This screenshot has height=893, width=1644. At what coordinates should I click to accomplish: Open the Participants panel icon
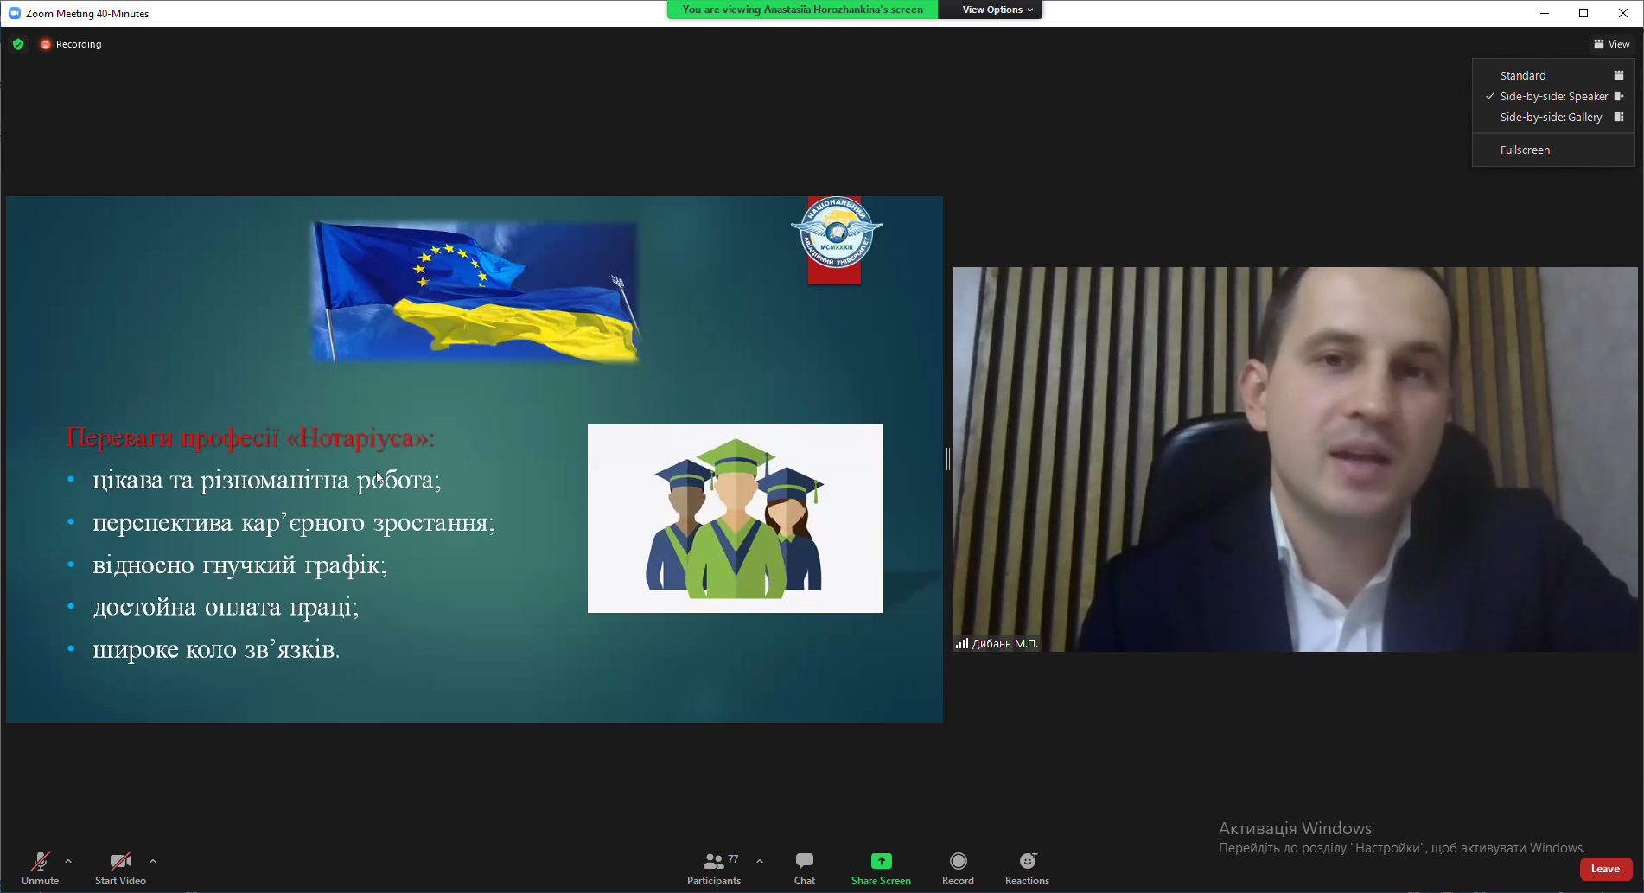click(x=713, y=861)
